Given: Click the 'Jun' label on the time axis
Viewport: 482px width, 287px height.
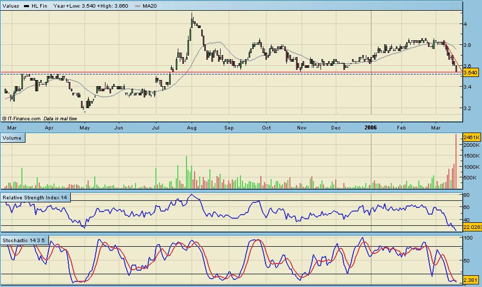Looking at the screenshot, I should tap(119, 127).
